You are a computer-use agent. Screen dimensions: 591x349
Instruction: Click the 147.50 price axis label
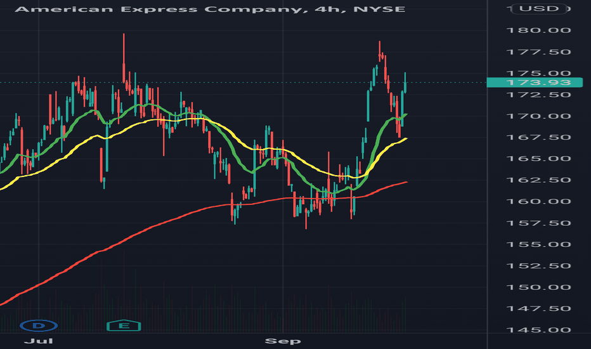538,308
